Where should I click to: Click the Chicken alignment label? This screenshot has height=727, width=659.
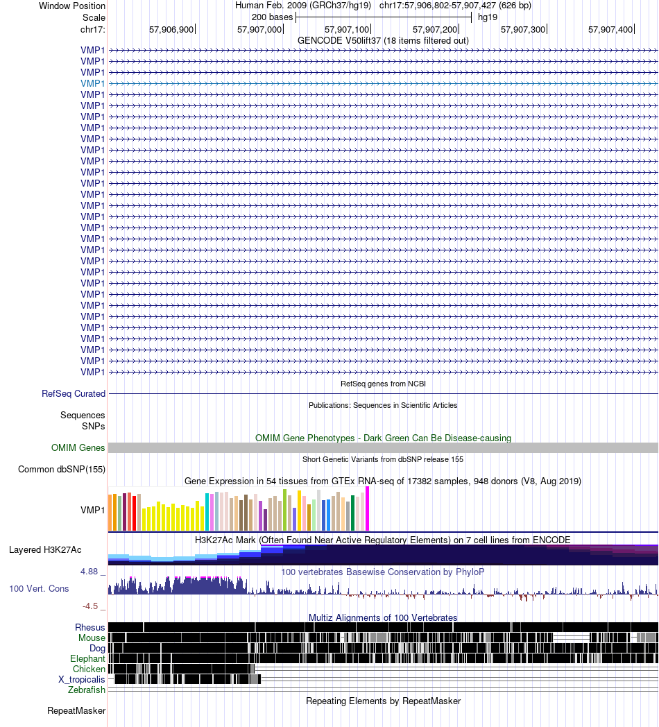(x=89, y=669)
